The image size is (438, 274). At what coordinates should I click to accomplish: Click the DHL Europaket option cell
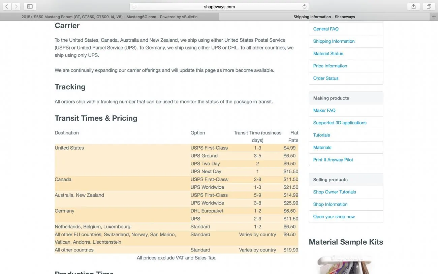click(x=207, y=211)
